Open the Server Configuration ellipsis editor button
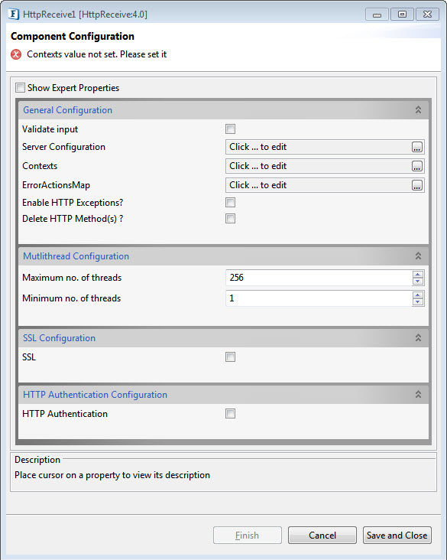 (x=416, y=147)
